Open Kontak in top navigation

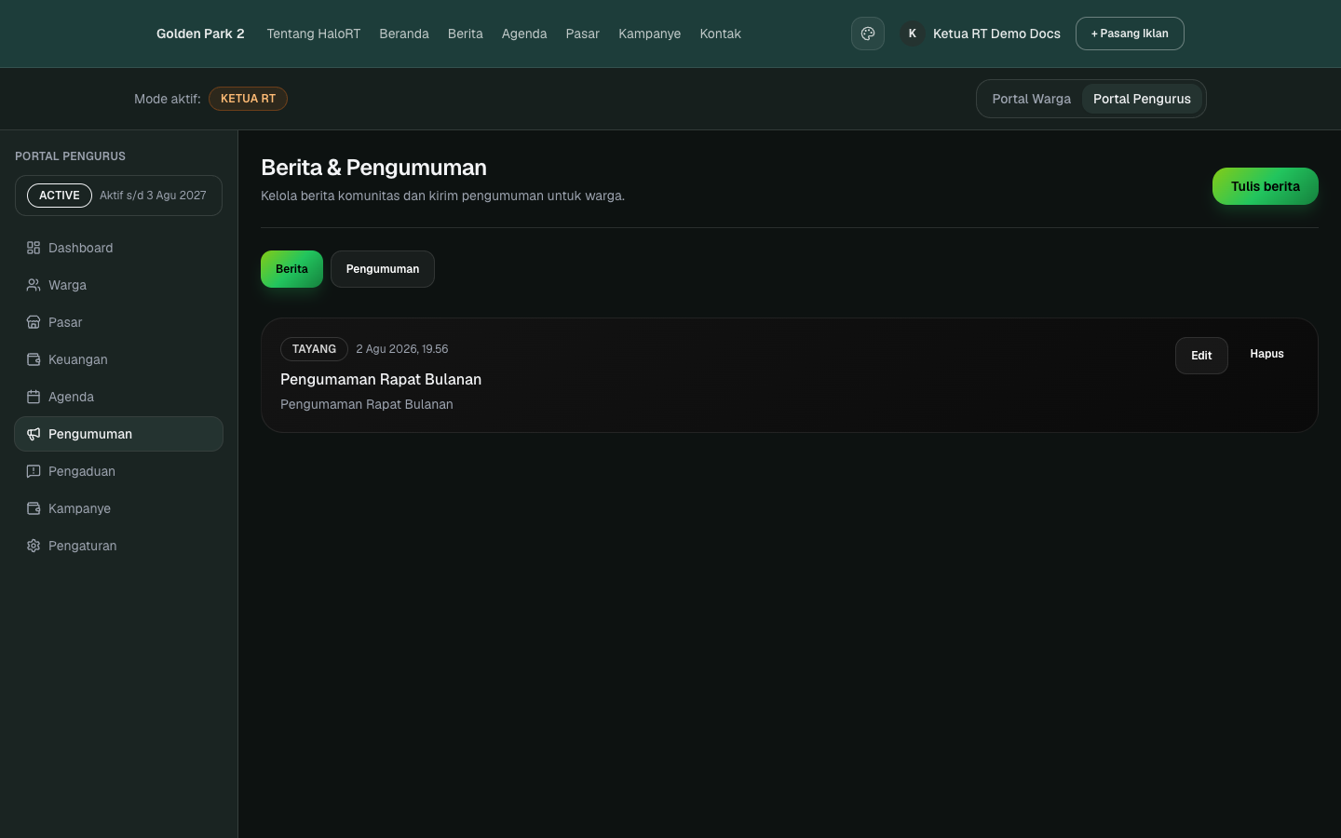tap(721, 34)
